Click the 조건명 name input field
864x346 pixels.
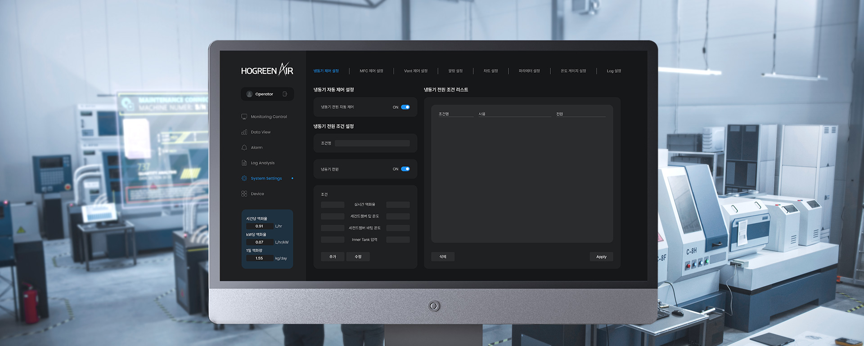point(372,143)
